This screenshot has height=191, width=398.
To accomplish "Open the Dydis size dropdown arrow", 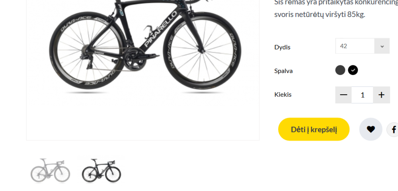I will click(x=382, y=46).
